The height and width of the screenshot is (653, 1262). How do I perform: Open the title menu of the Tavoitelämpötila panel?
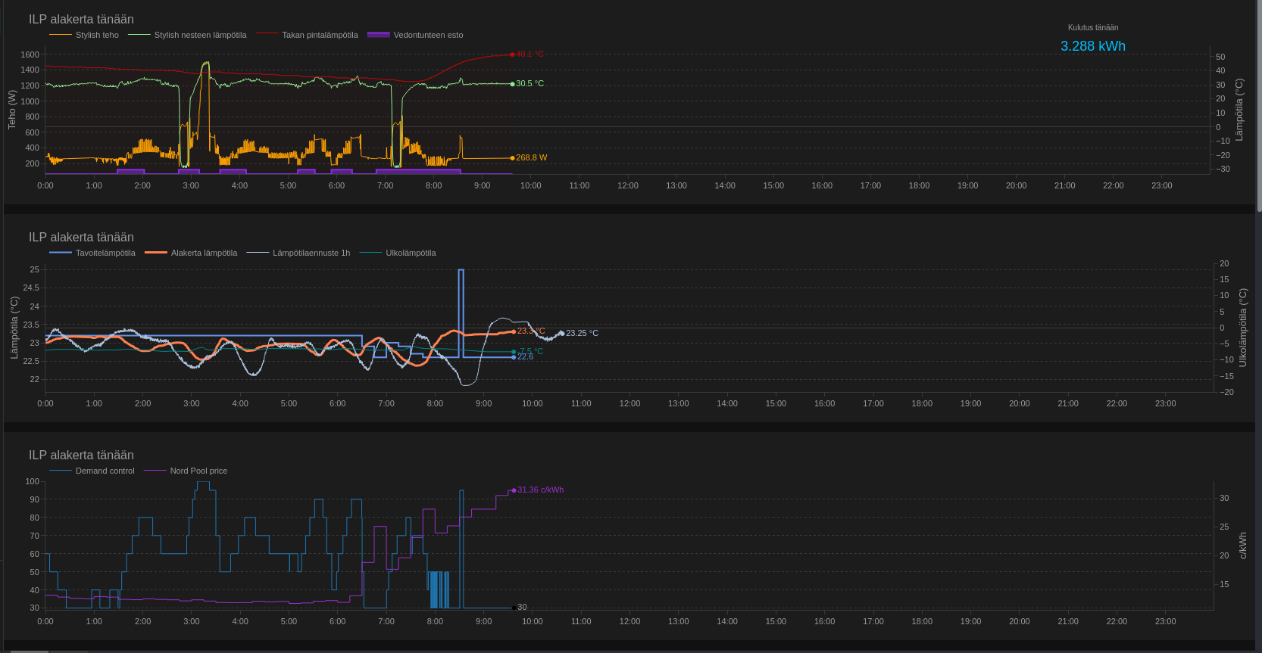pos(81,237)
